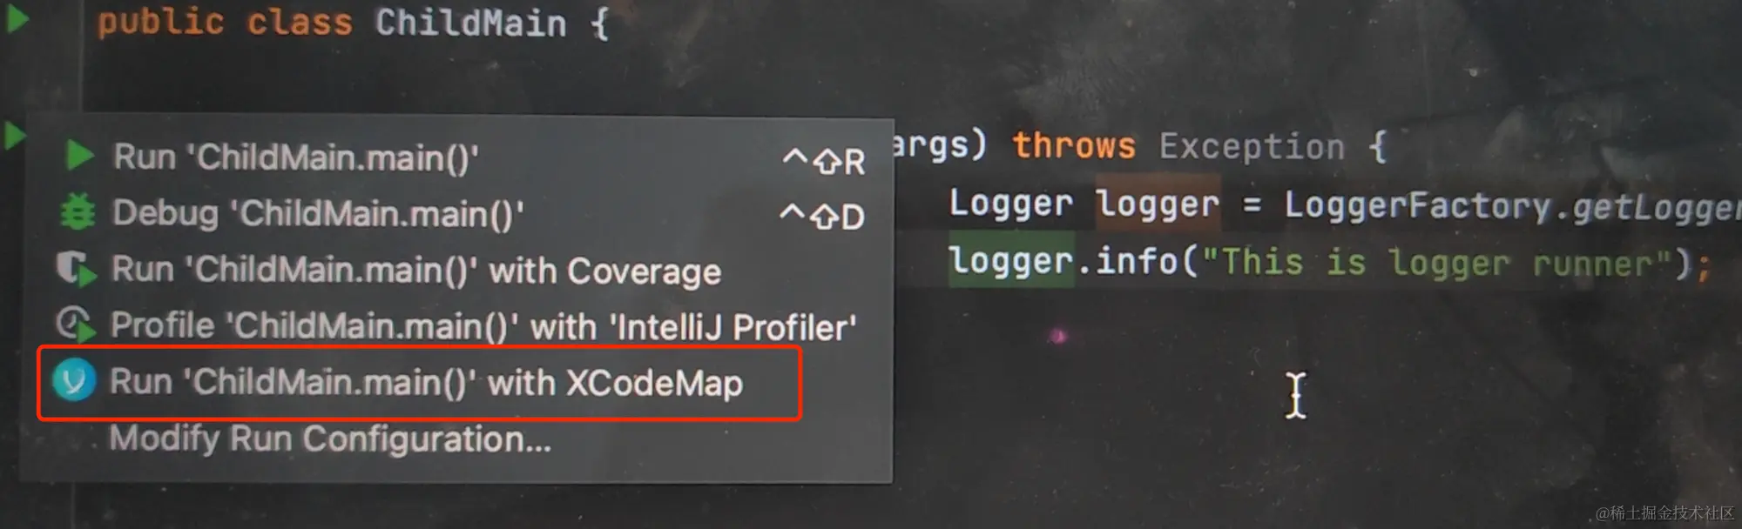Place cursor in "This is logger runner" string
1742x529 pixels.
[1435, 262]
